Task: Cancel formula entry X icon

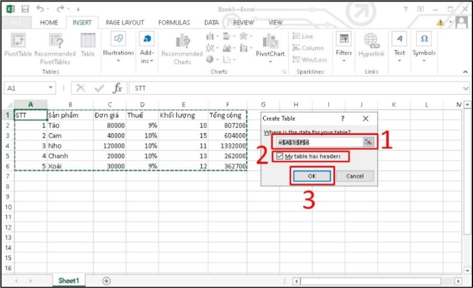Action: click(80, 89)
